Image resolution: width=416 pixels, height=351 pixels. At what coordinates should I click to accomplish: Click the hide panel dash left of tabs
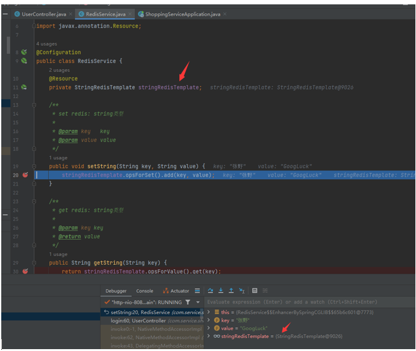5,14
